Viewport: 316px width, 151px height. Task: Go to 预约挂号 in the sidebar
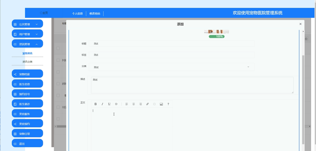pos(27,94)
